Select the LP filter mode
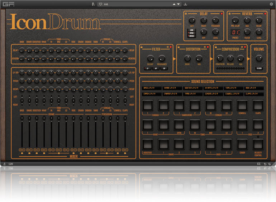Image resolution: width=276 pixels, height=202 pixels. pos(148,69)
